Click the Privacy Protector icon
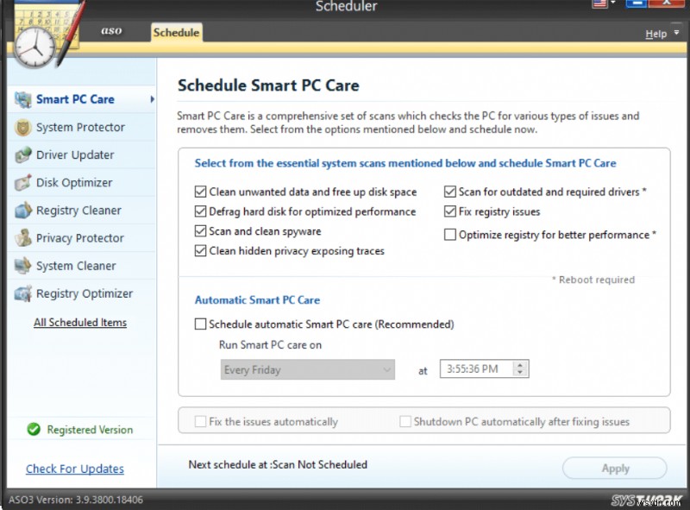 23,238
